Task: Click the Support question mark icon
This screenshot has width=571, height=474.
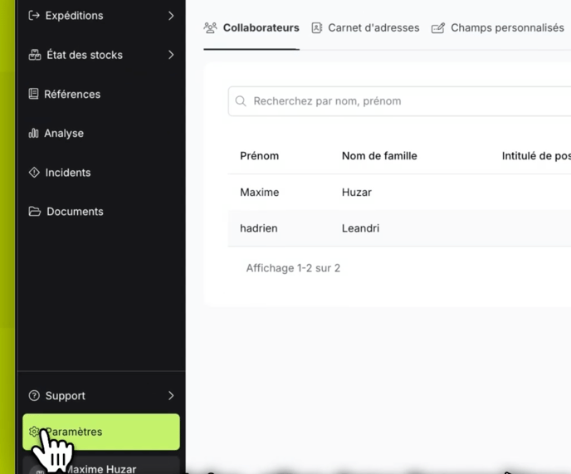Action: pyautogui.click(x=34, y=396)
